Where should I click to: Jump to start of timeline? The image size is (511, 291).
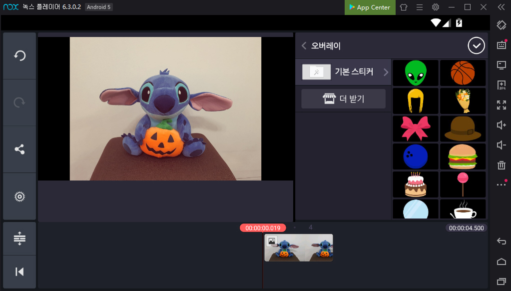[19, 272]
